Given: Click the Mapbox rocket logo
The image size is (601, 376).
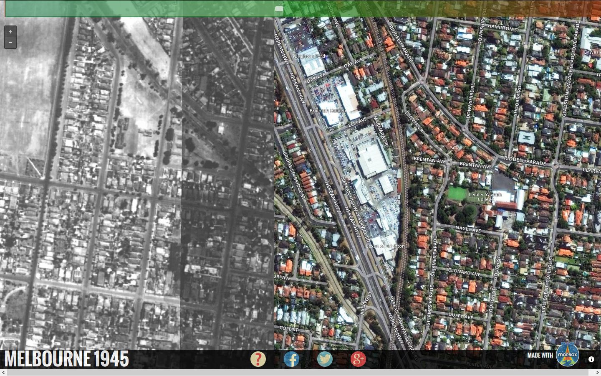Looking at the screenshot, I should pyautogui.click(x=568, y=355).
